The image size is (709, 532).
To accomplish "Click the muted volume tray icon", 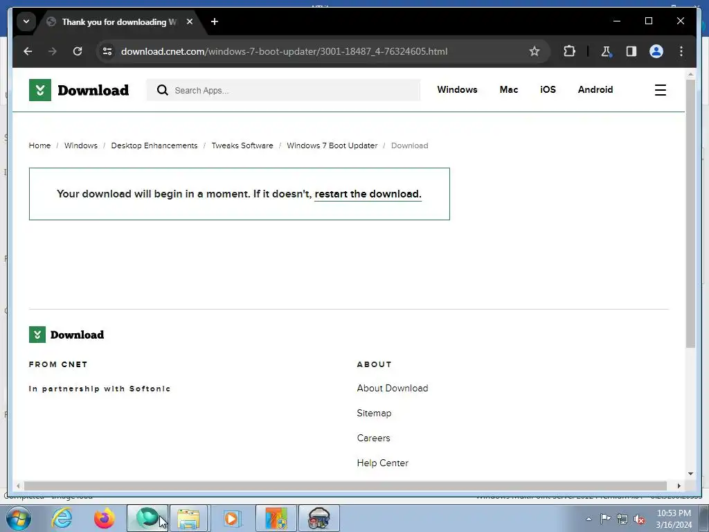I will [x=639, y=519].
